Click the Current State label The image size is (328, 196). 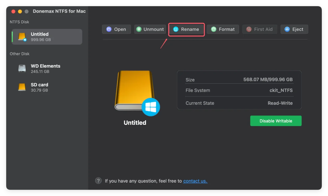pos(200,103)
